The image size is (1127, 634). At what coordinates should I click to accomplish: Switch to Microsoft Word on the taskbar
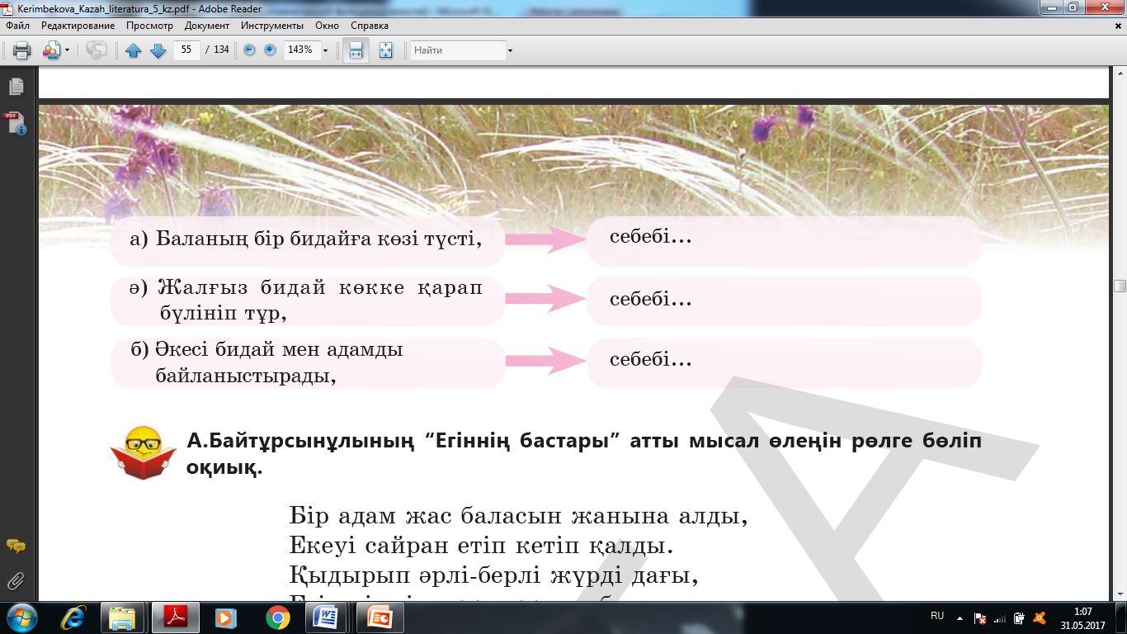coord(327,617)
